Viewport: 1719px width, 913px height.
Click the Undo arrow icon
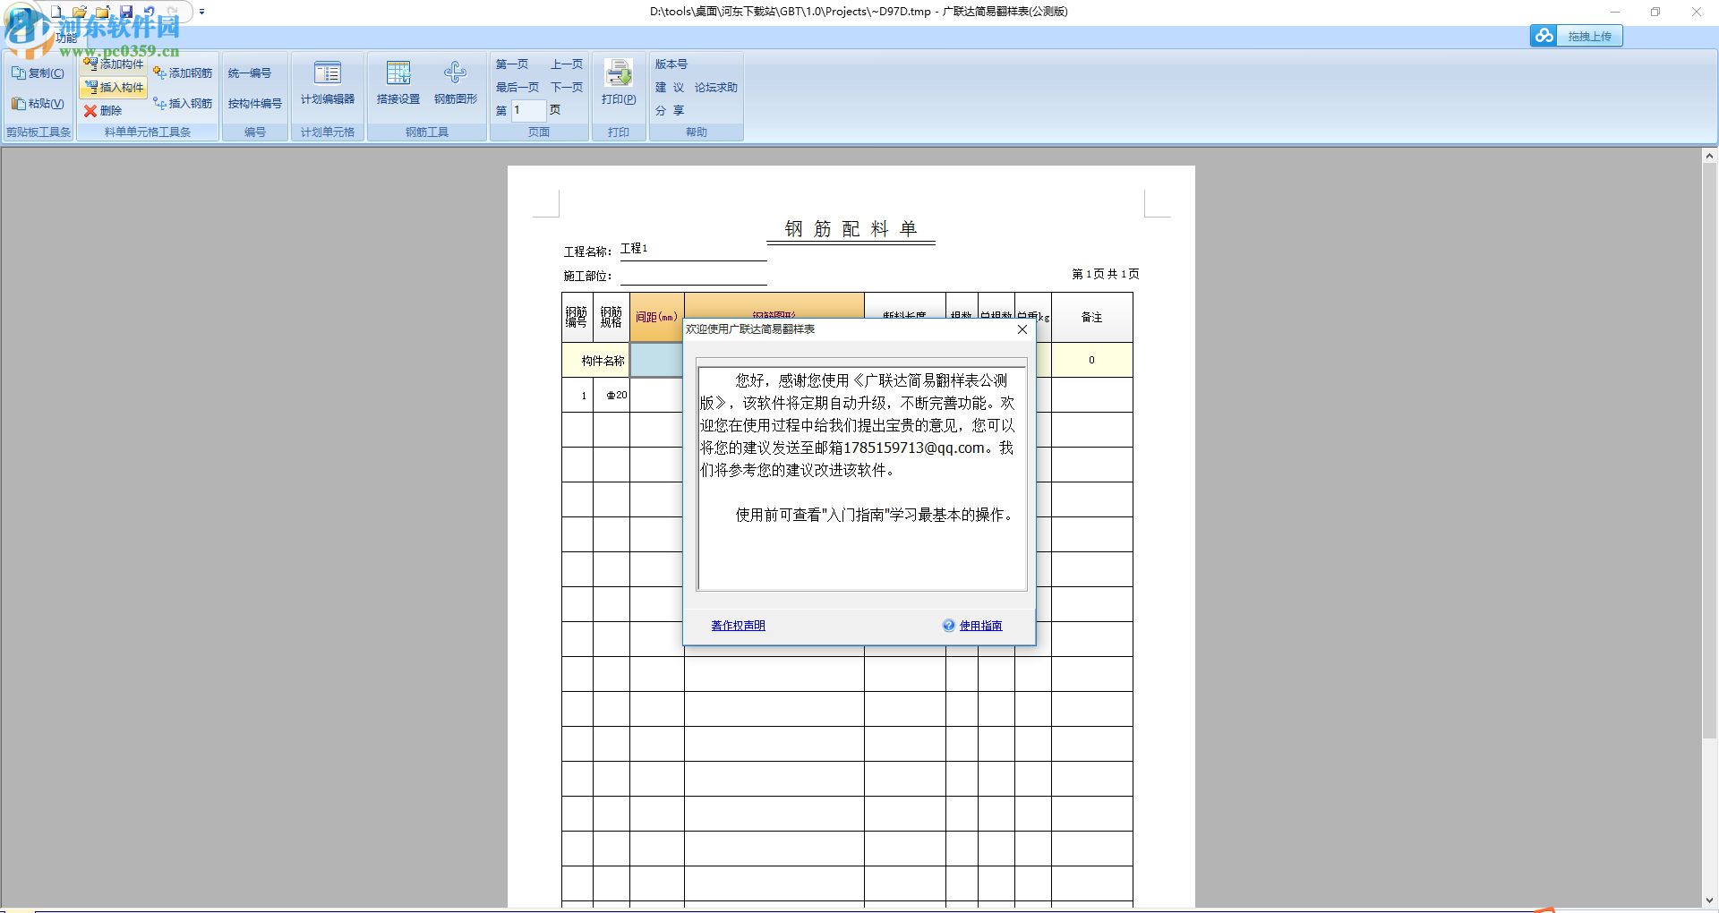pos(149,12)
